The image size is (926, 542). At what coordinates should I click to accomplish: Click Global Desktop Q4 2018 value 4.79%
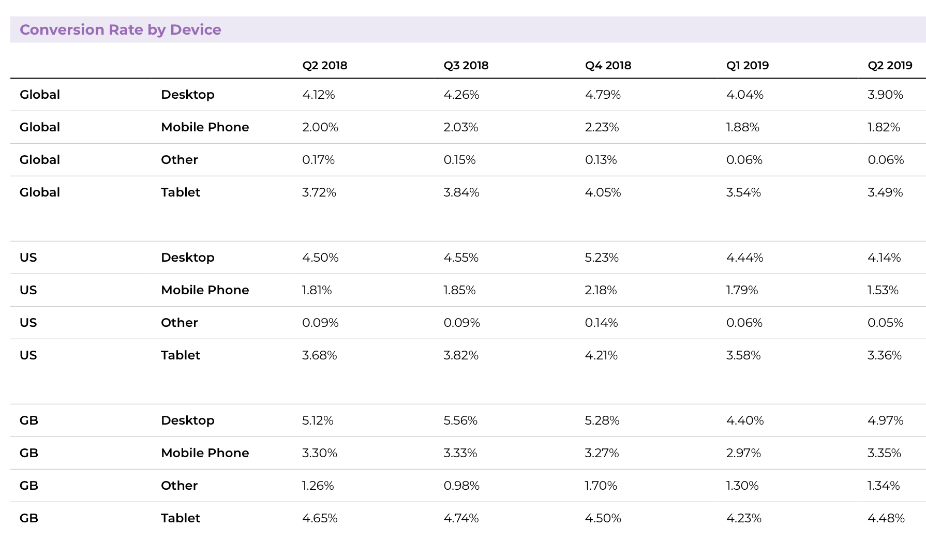(603, 95)
